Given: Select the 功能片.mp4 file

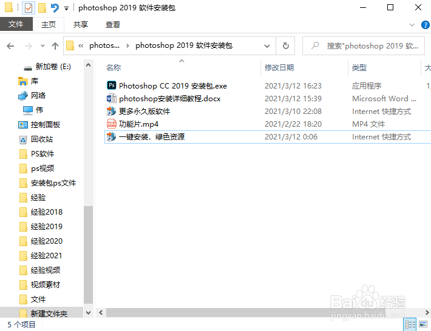Looking at the screenshot, I should point(138,124).
